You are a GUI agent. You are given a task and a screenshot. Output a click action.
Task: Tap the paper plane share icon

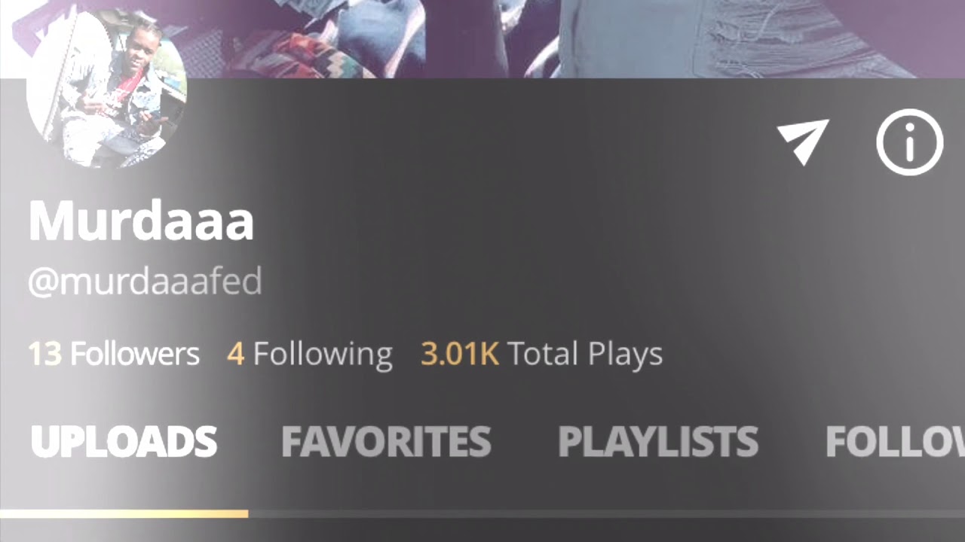803,141
